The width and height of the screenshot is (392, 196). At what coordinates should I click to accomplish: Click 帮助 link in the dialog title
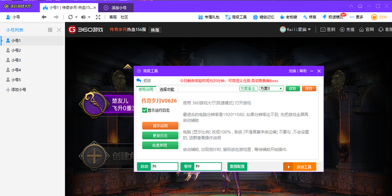tap(303, 71)
